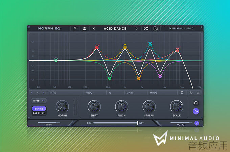This screenshot has height=152, width=230.
Task: Toggle headphone listen button
Action: coord(196,103)
